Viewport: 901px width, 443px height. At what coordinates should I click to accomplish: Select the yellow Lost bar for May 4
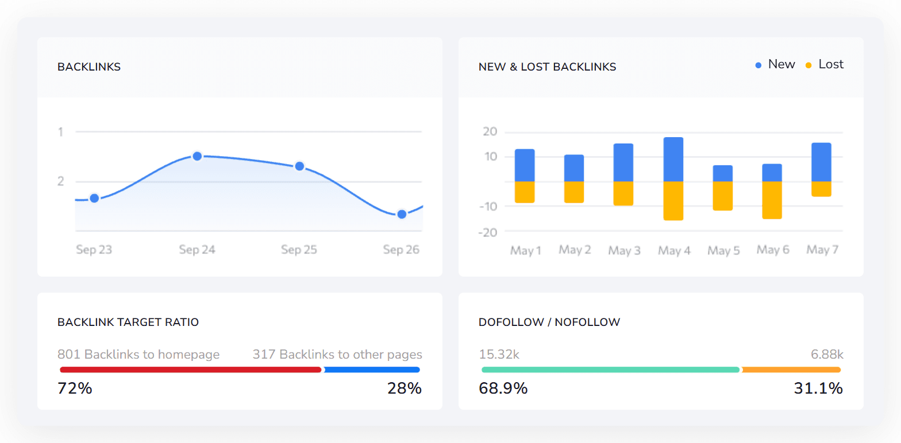673,201
